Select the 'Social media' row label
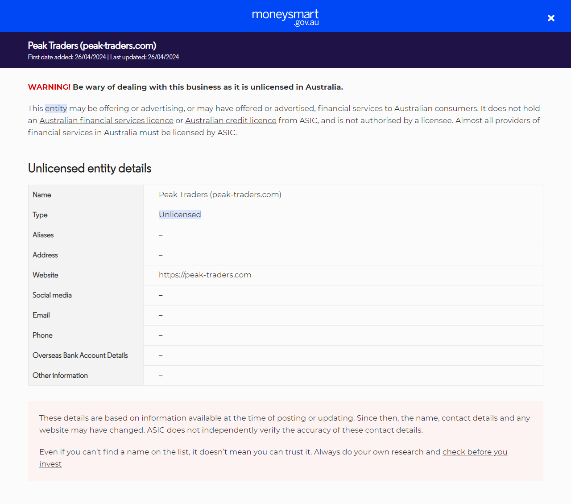This screenshot has height=504, width=571. pyautogui.click(x=52, y=295)
